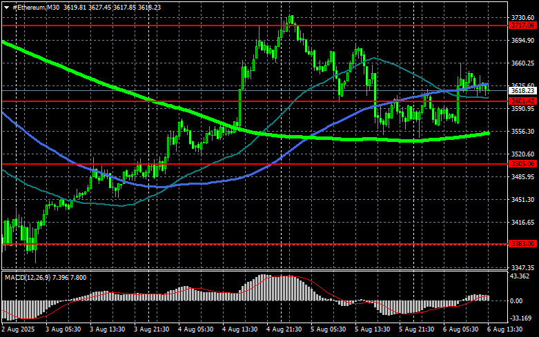Click the 4 Aug 05:30 time label
The image size is (539, 337).
click(x=195, y=329)
